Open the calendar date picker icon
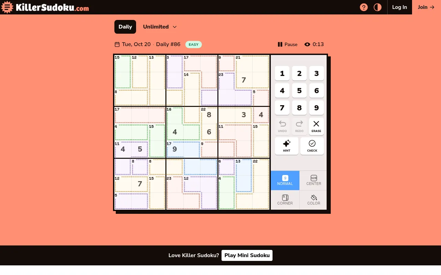The image size is (441, 275). pos(117,44)
